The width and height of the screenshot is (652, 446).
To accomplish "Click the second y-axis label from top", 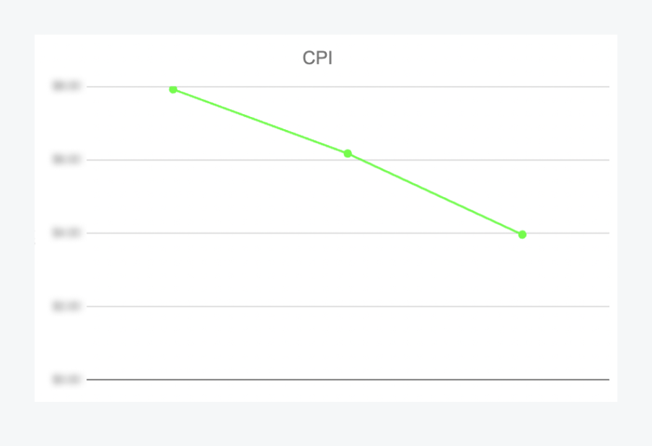I will click(66, 159).
